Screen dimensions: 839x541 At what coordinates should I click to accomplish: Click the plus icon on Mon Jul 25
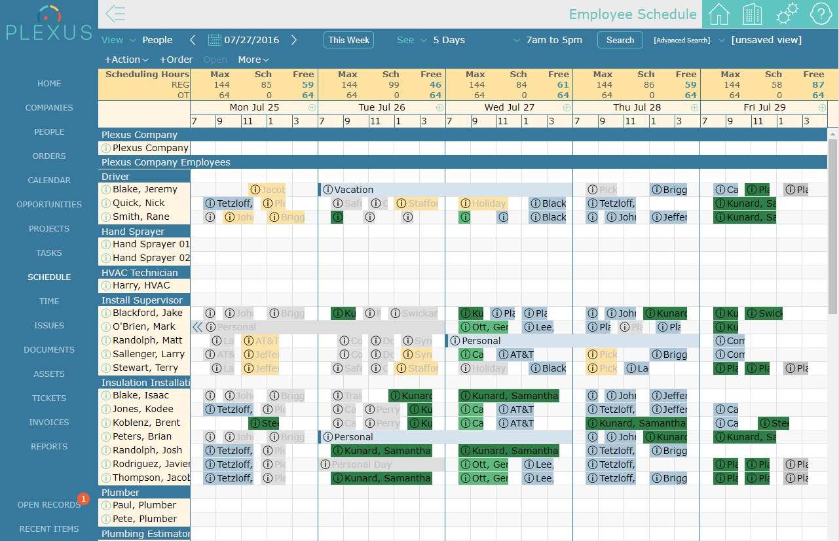tap(312, 107)
